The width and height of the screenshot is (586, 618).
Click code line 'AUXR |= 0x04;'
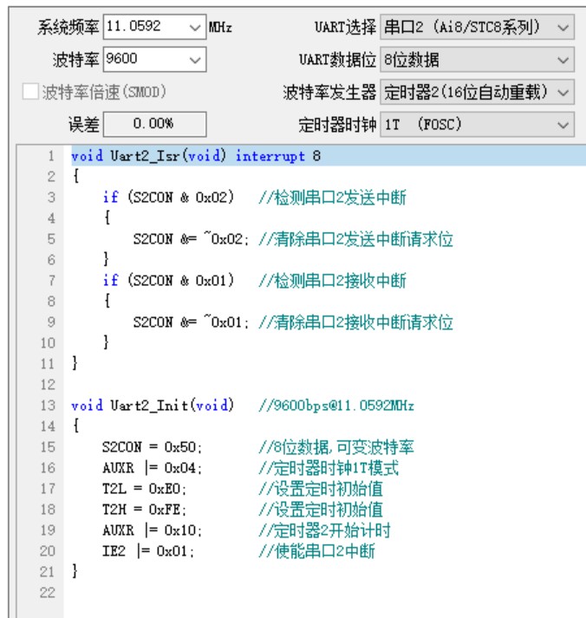(152, 468)
